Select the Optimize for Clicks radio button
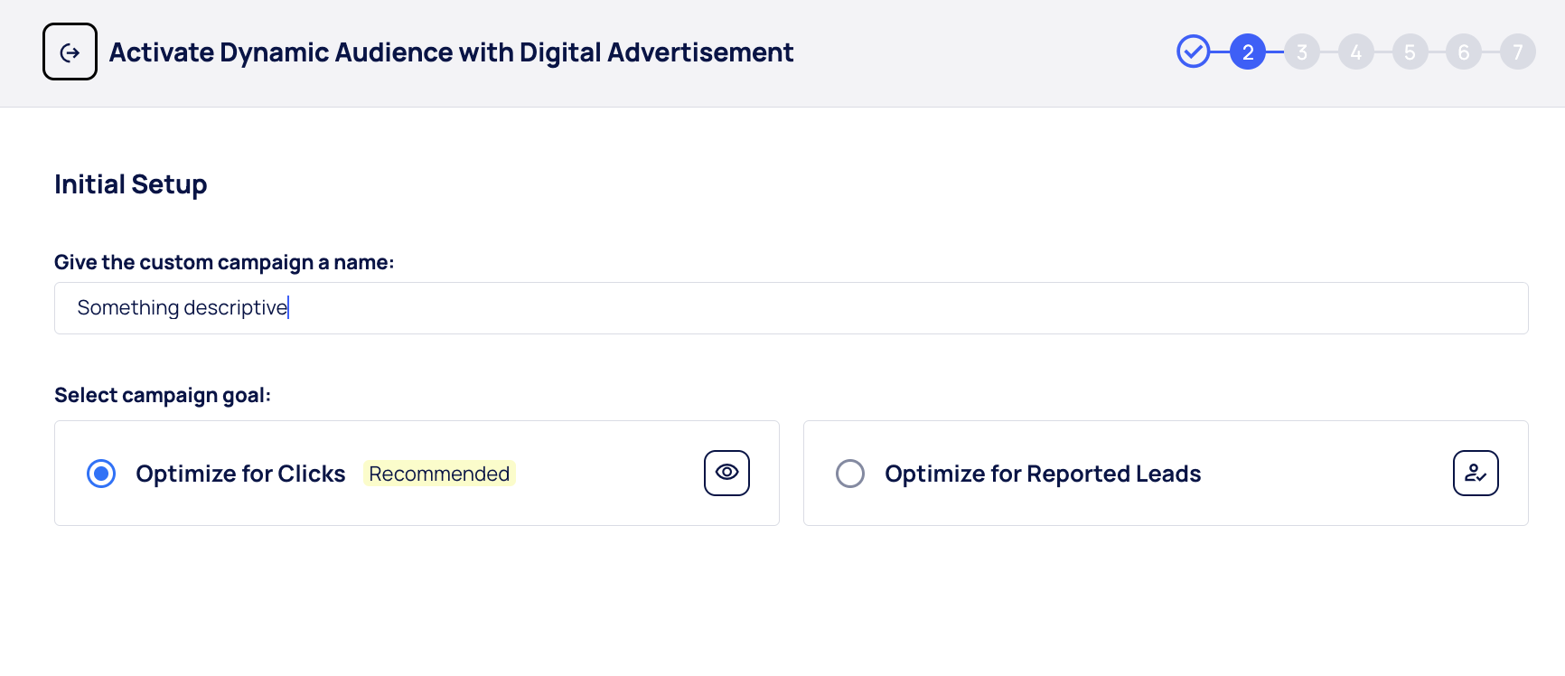The image size is (1565, 676). coord(101,474)
